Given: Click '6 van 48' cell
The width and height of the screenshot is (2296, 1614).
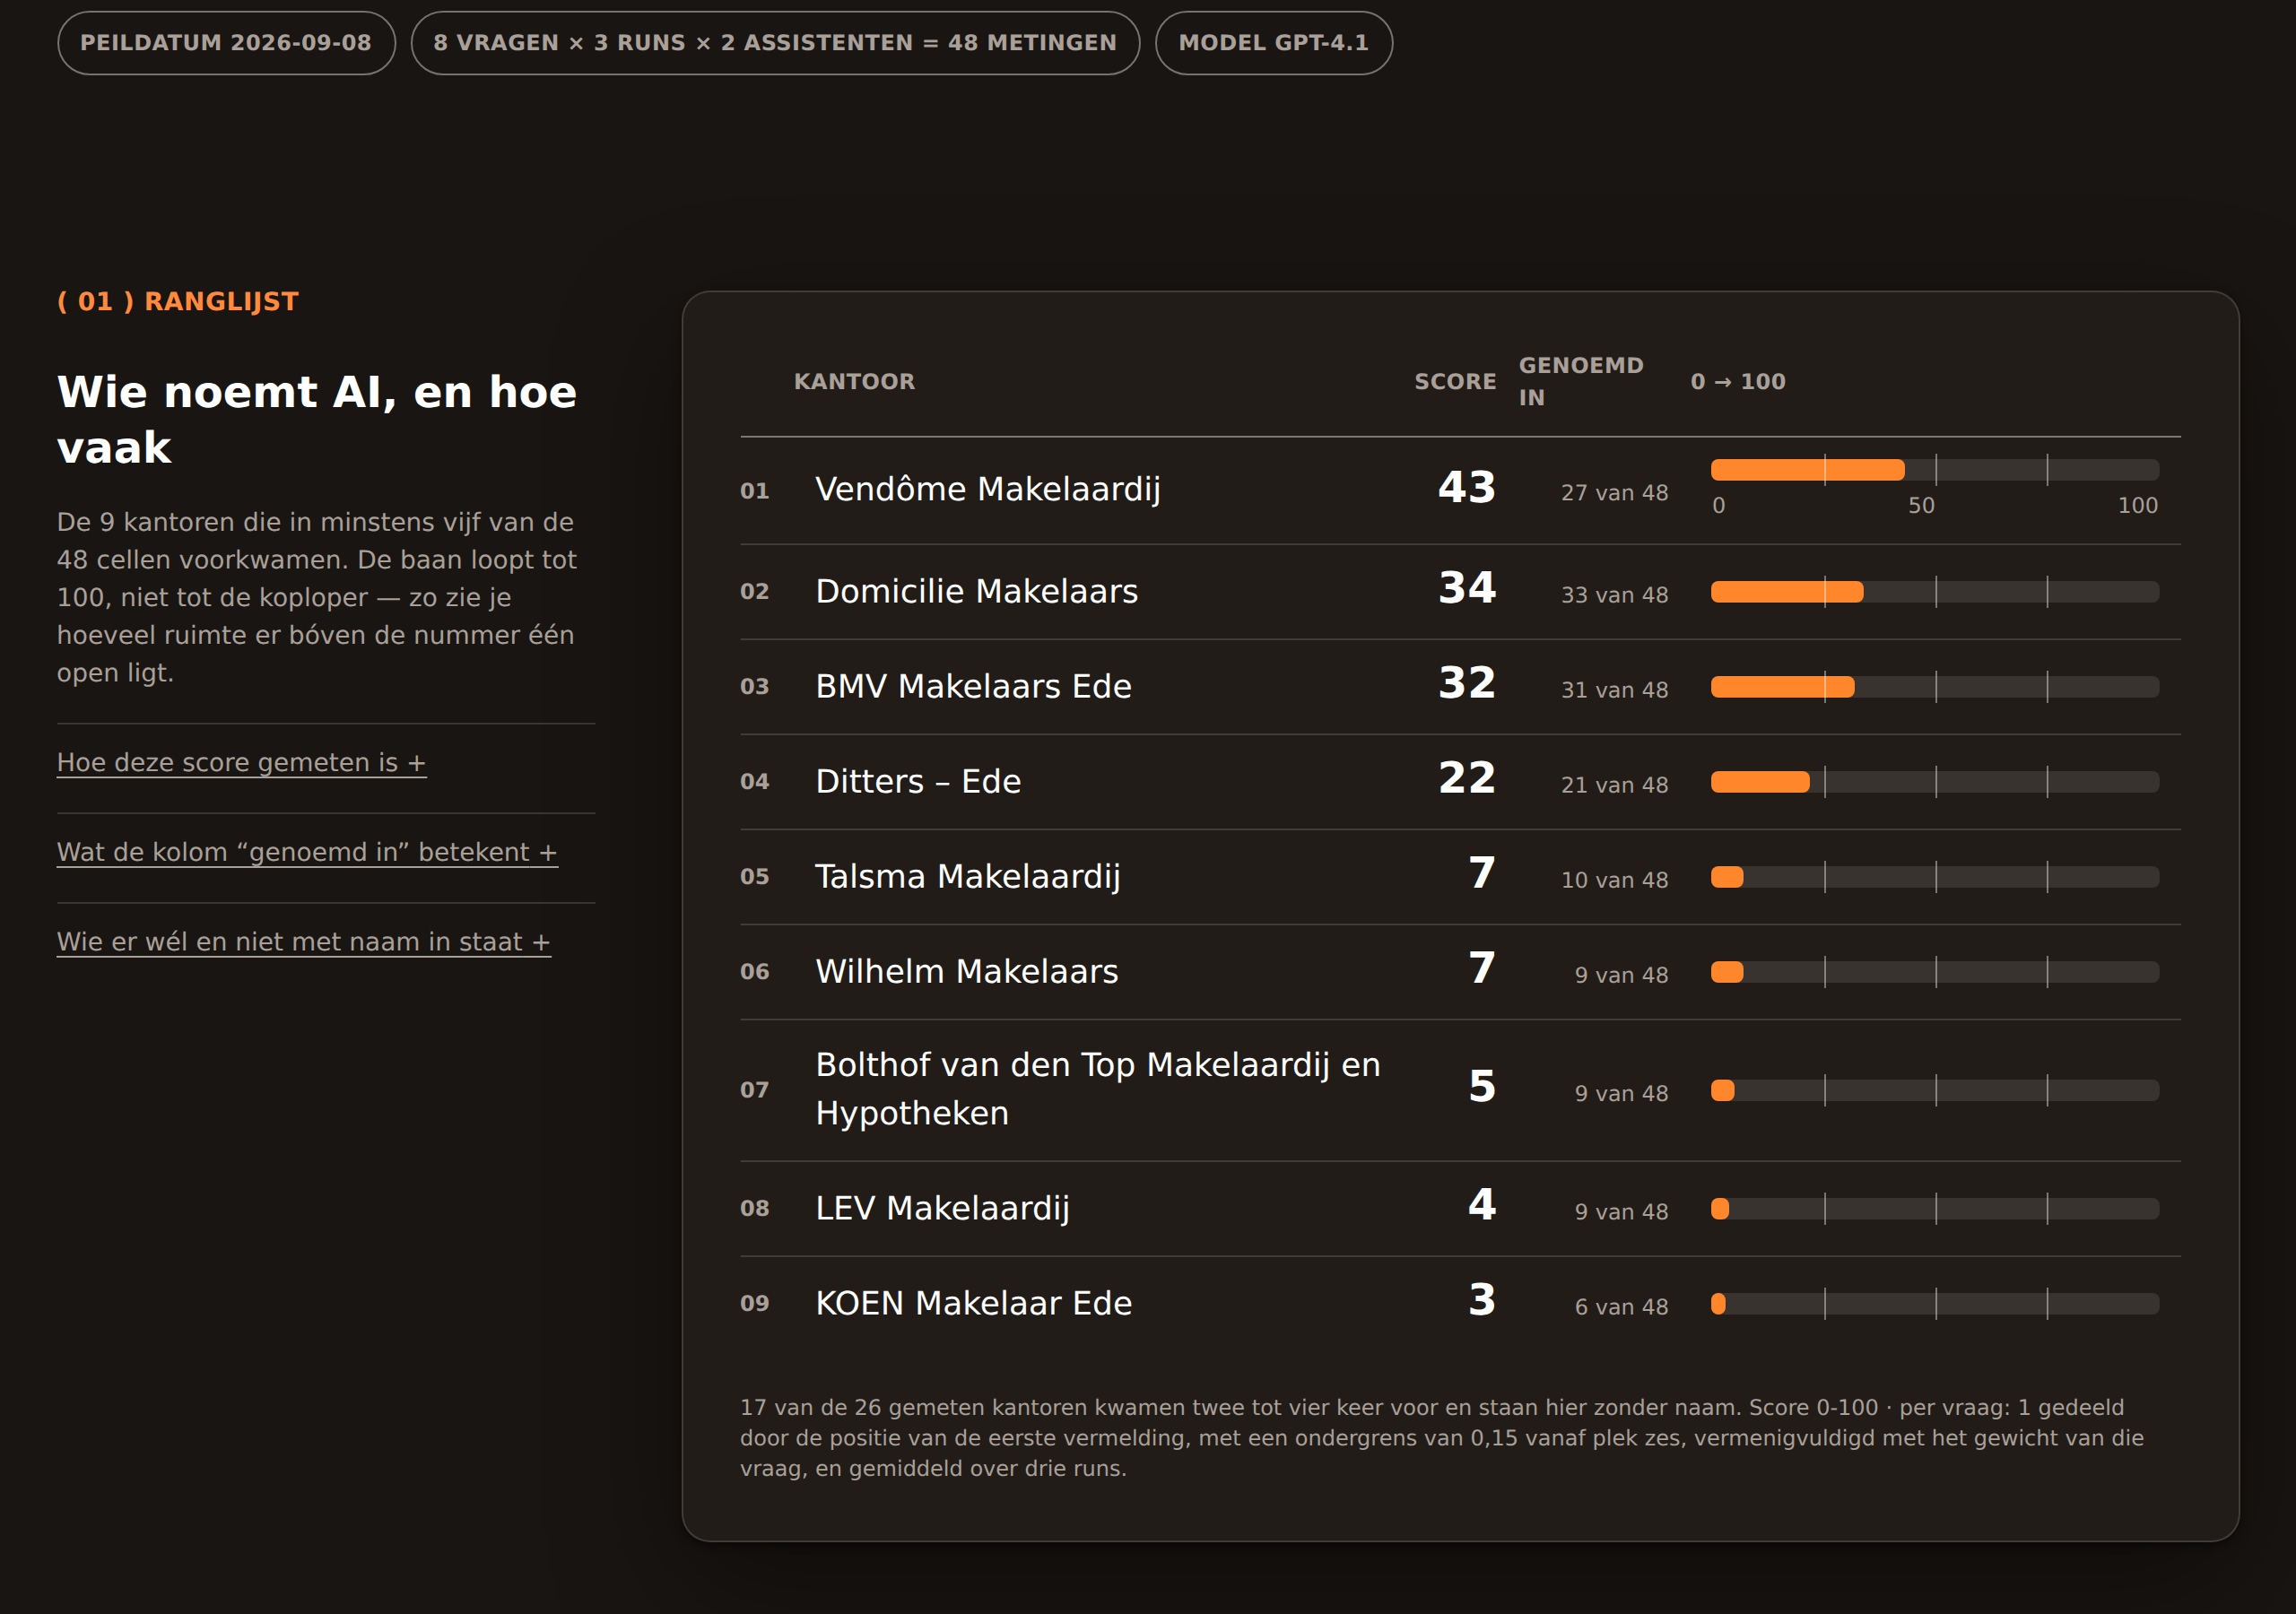Looking at the screenshot, I should 1621,1307.
